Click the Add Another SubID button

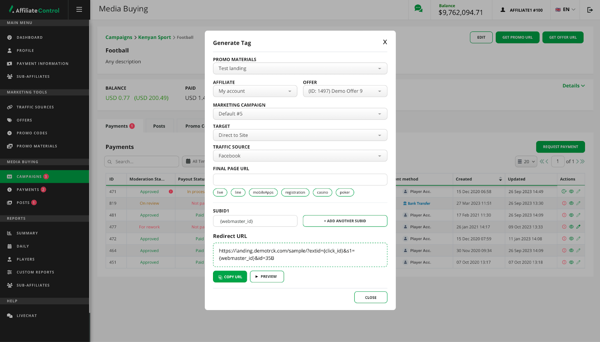(x=345, y=221)
